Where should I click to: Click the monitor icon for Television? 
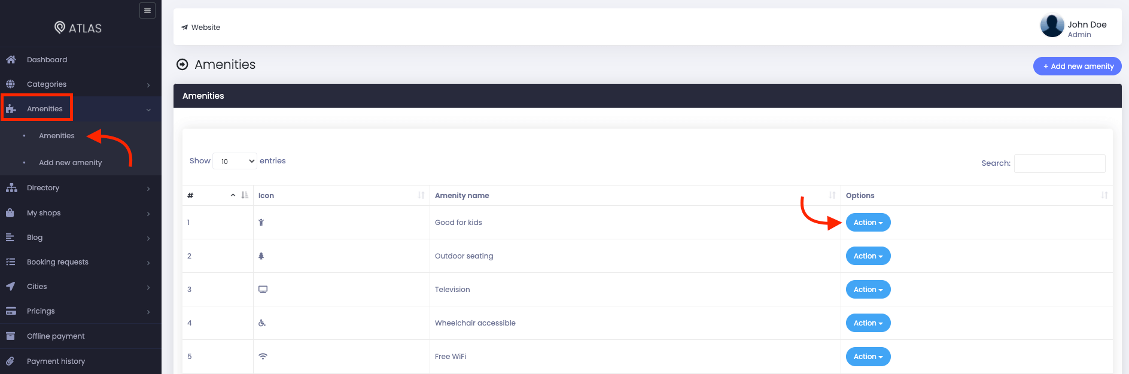(263, 290)
